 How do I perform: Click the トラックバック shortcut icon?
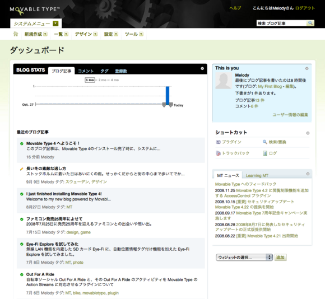click(x=218, y=153)
